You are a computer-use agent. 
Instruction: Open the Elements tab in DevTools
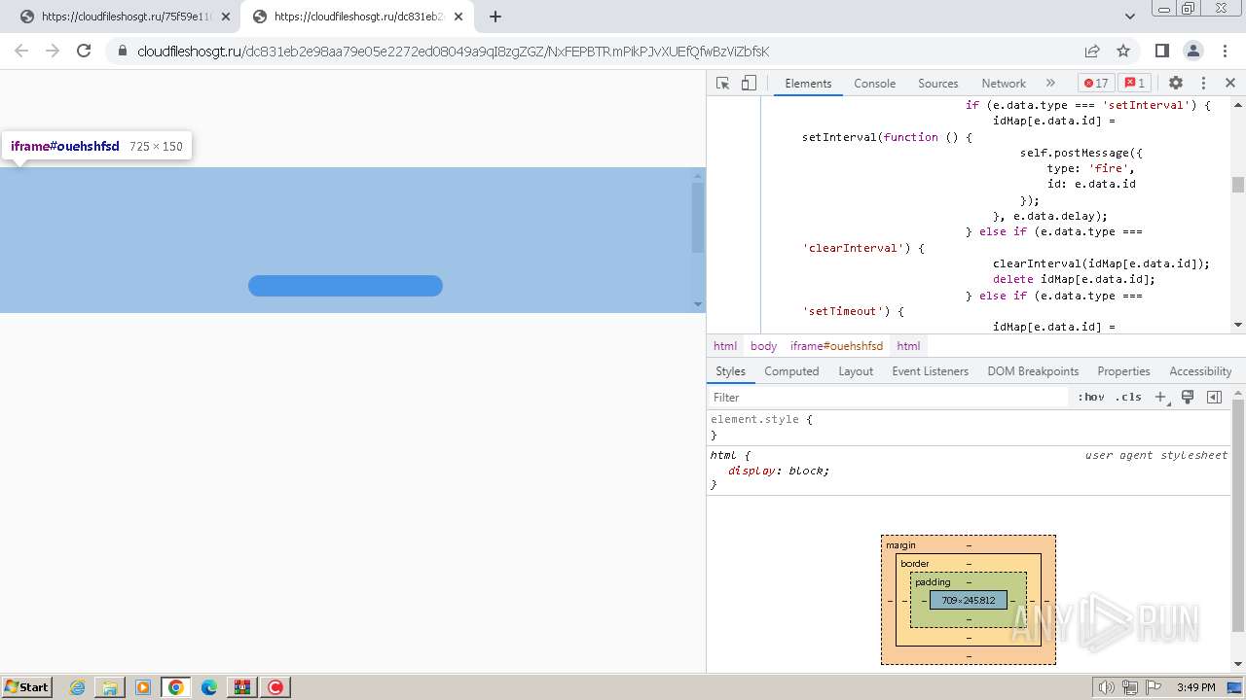coord(808,84)
